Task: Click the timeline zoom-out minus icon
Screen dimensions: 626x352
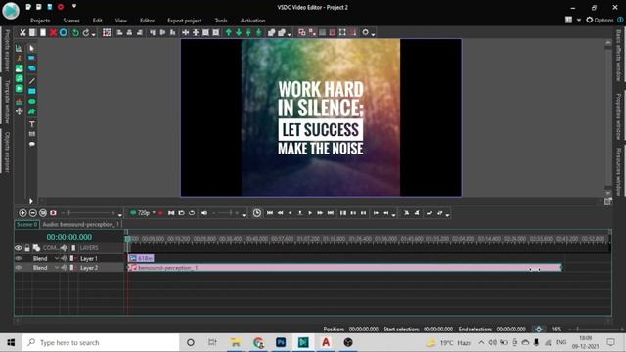Action: tap(32, 213)
